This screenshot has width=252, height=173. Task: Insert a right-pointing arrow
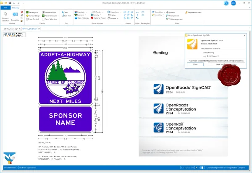(x=125, y=12)
